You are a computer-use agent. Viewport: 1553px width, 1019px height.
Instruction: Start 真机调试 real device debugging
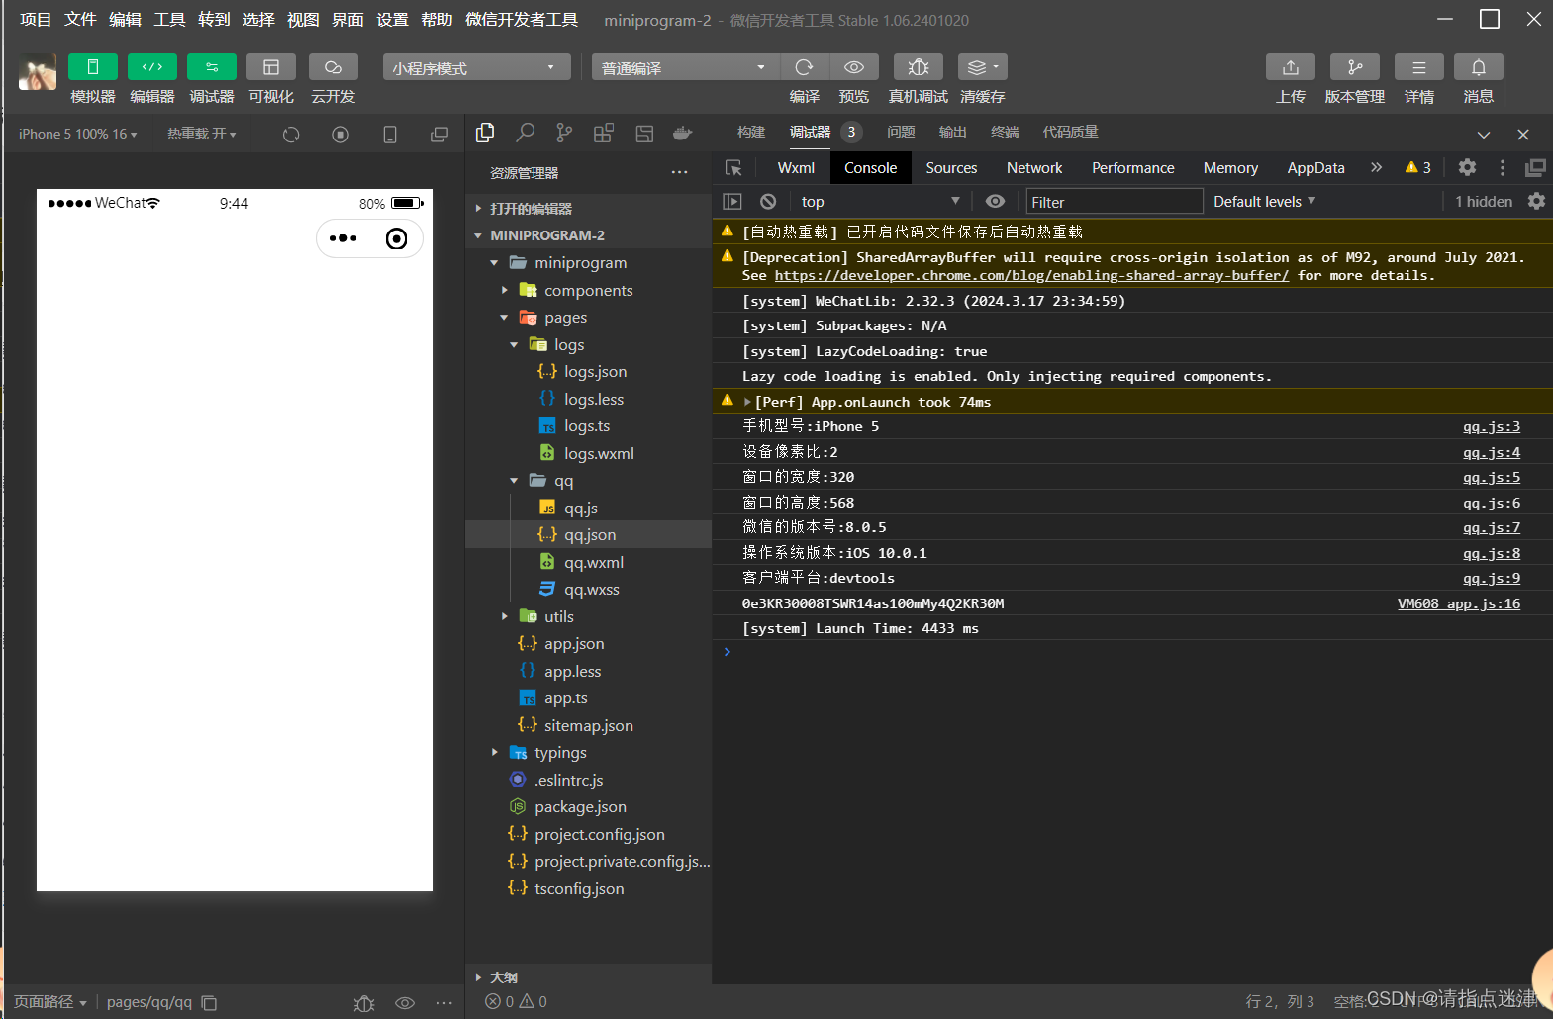coord(919,67)
